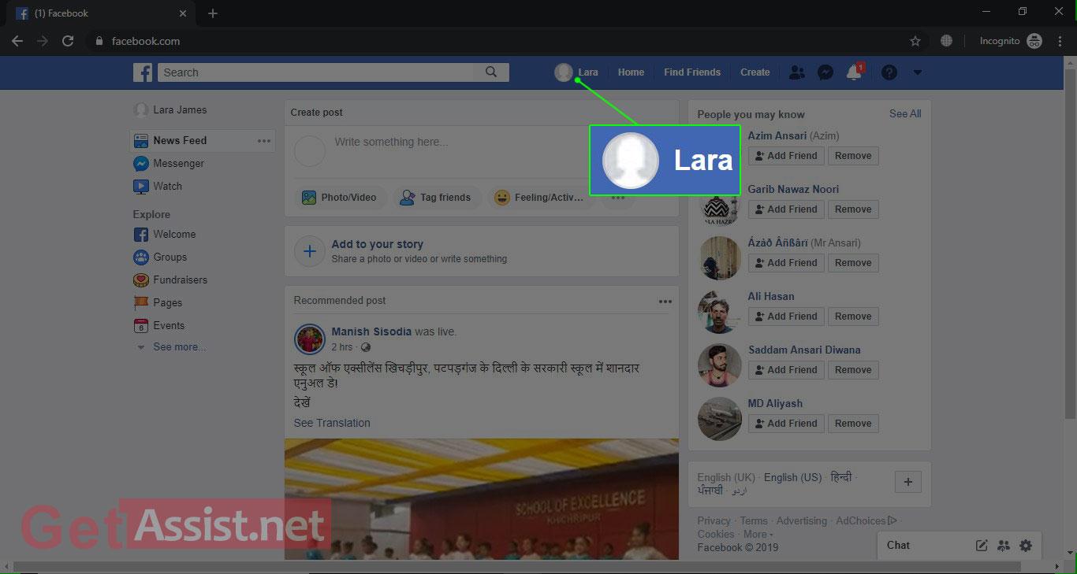Screen dimensions: 1077x574
Task: Click the search magnifier button
Action: pos(491,72)
